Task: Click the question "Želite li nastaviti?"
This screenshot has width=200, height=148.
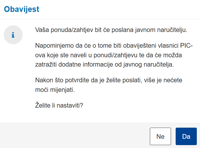Action: pos(59,106)
